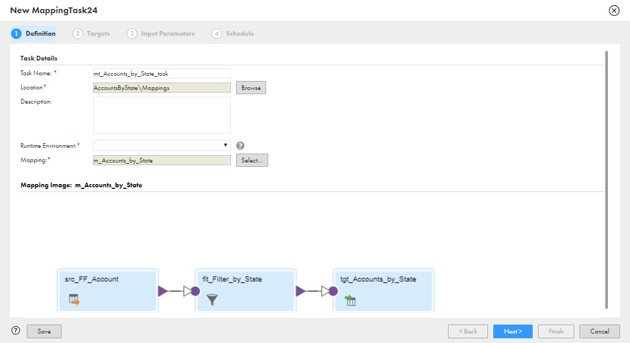Click the purple output arrow of src_FF_Account
The height and width of the screenshot is (343, 630).
(162, 291)
